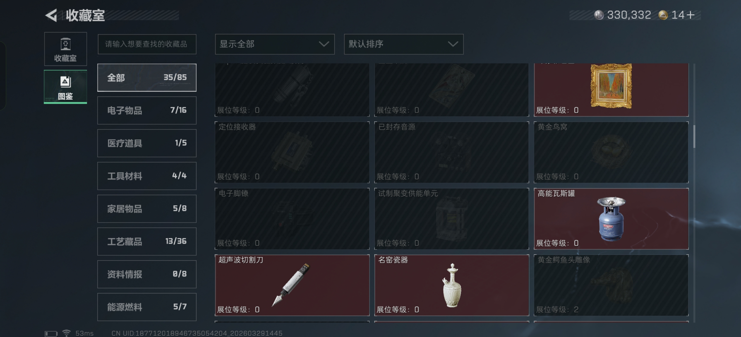Click the chevron arrow on 默认排序
This screenshot has height=337, width=741.
[x=453, y=44]
